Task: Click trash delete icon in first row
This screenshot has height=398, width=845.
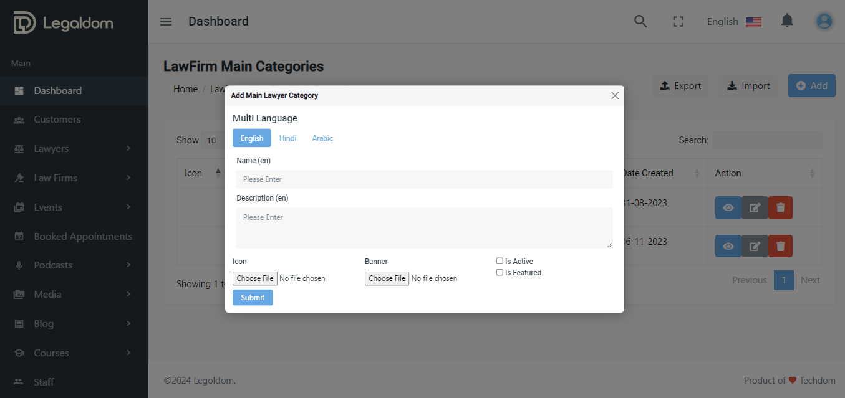Action: [x=780, y=208]
